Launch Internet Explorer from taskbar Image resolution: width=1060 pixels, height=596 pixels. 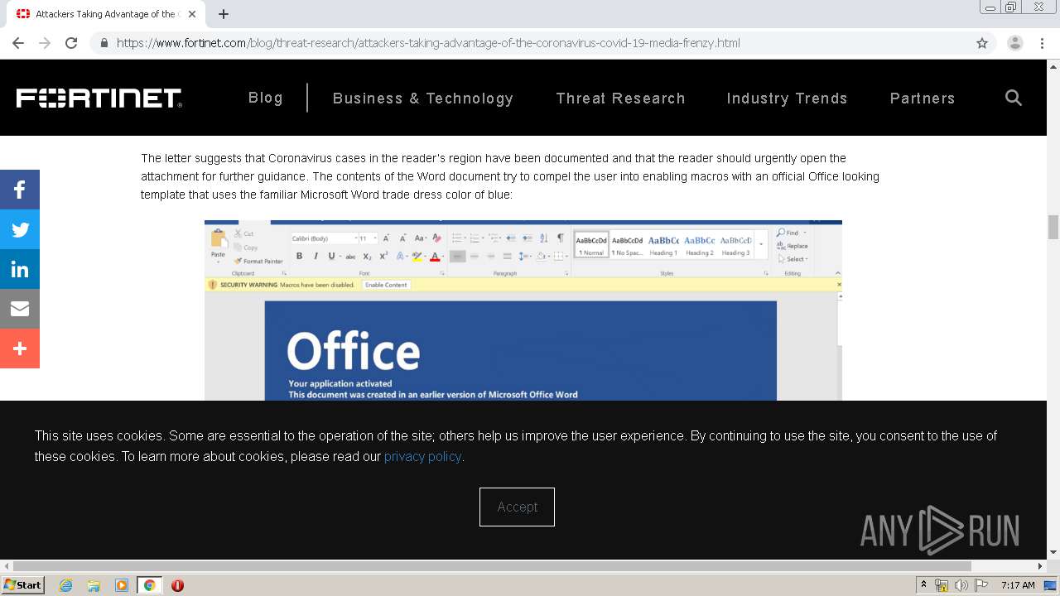(66, 585)
